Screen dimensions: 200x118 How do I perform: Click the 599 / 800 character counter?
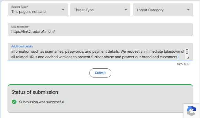tap(183, 64)
